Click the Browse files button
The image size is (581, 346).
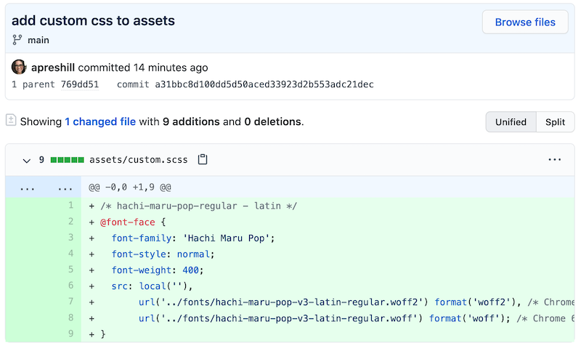tap(524, 22)
